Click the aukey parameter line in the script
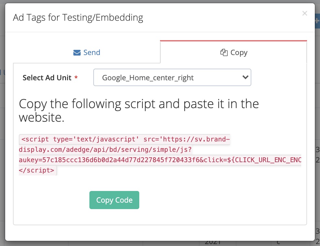320x246 pixels. (160, 160)
